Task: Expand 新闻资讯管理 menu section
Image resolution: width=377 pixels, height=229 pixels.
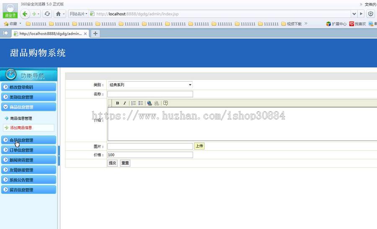Action: (28, 160)
